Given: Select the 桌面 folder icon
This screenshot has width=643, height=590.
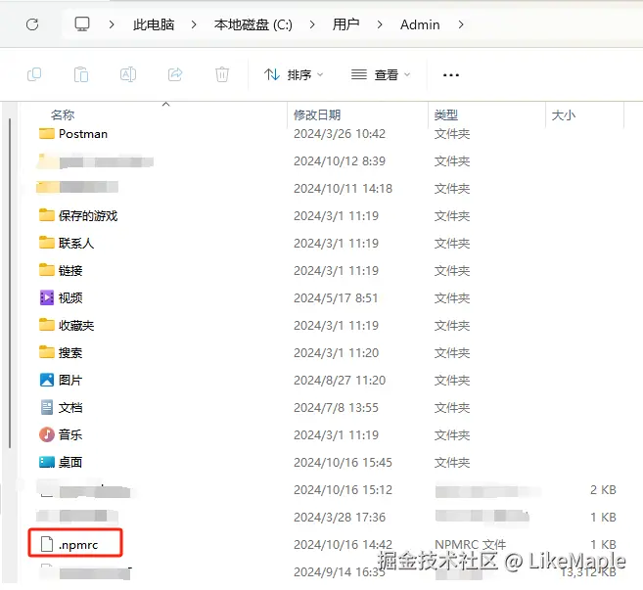Looking at the screenshot, I should 47,462.
